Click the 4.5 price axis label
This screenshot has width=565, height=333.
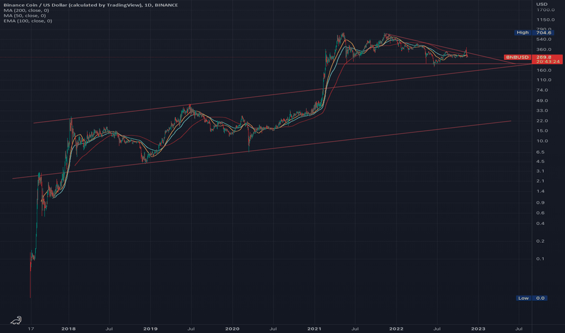pos(541,162)
